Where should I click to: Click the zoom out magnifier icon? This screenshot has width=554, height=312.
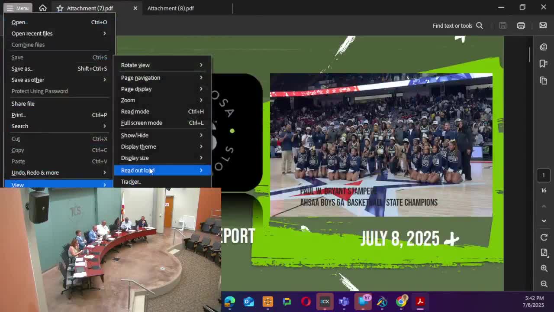(544, 284)
